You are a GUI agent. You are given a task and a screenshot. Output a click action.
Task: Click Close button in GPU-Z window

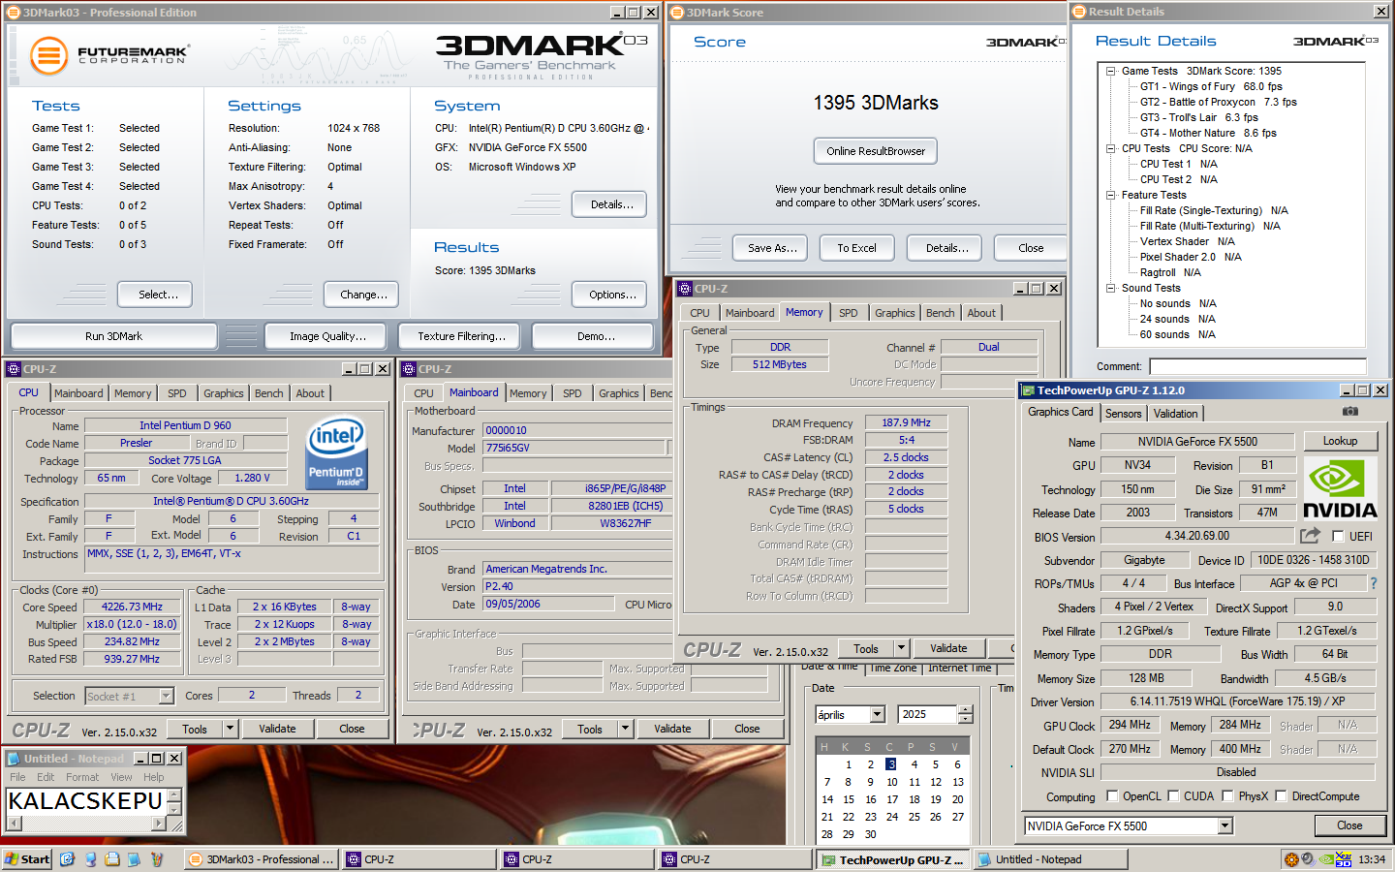pyautogui.click(x=1349, y=825)
